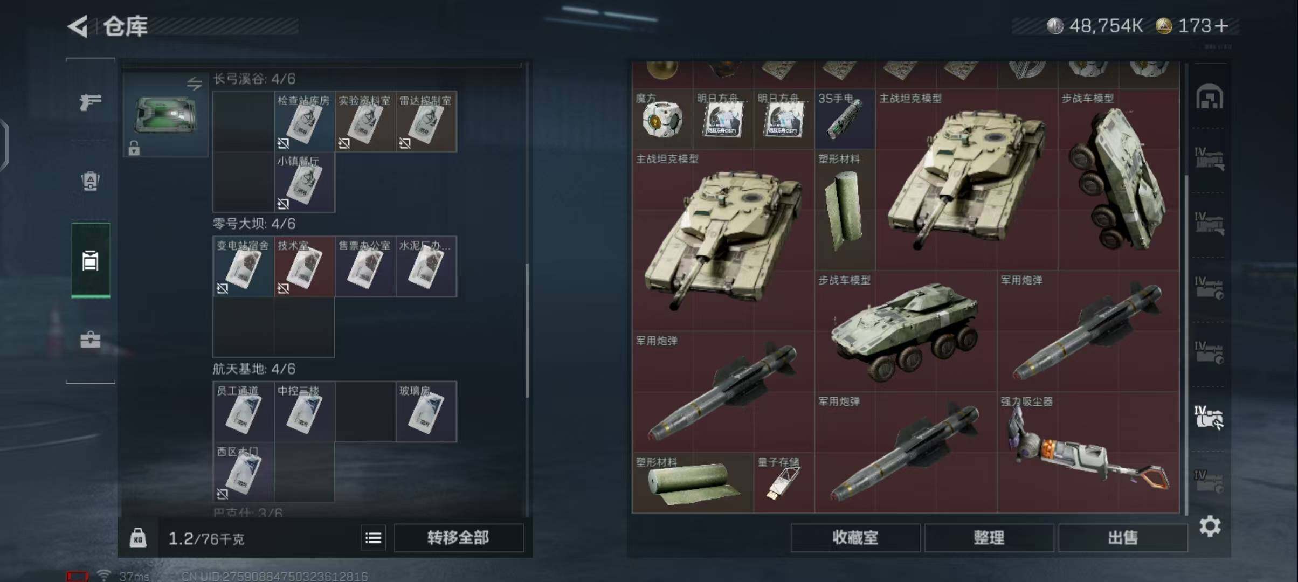Select the 技术室 red keycard
The image size is (1298, 582).
pos(305,266)
